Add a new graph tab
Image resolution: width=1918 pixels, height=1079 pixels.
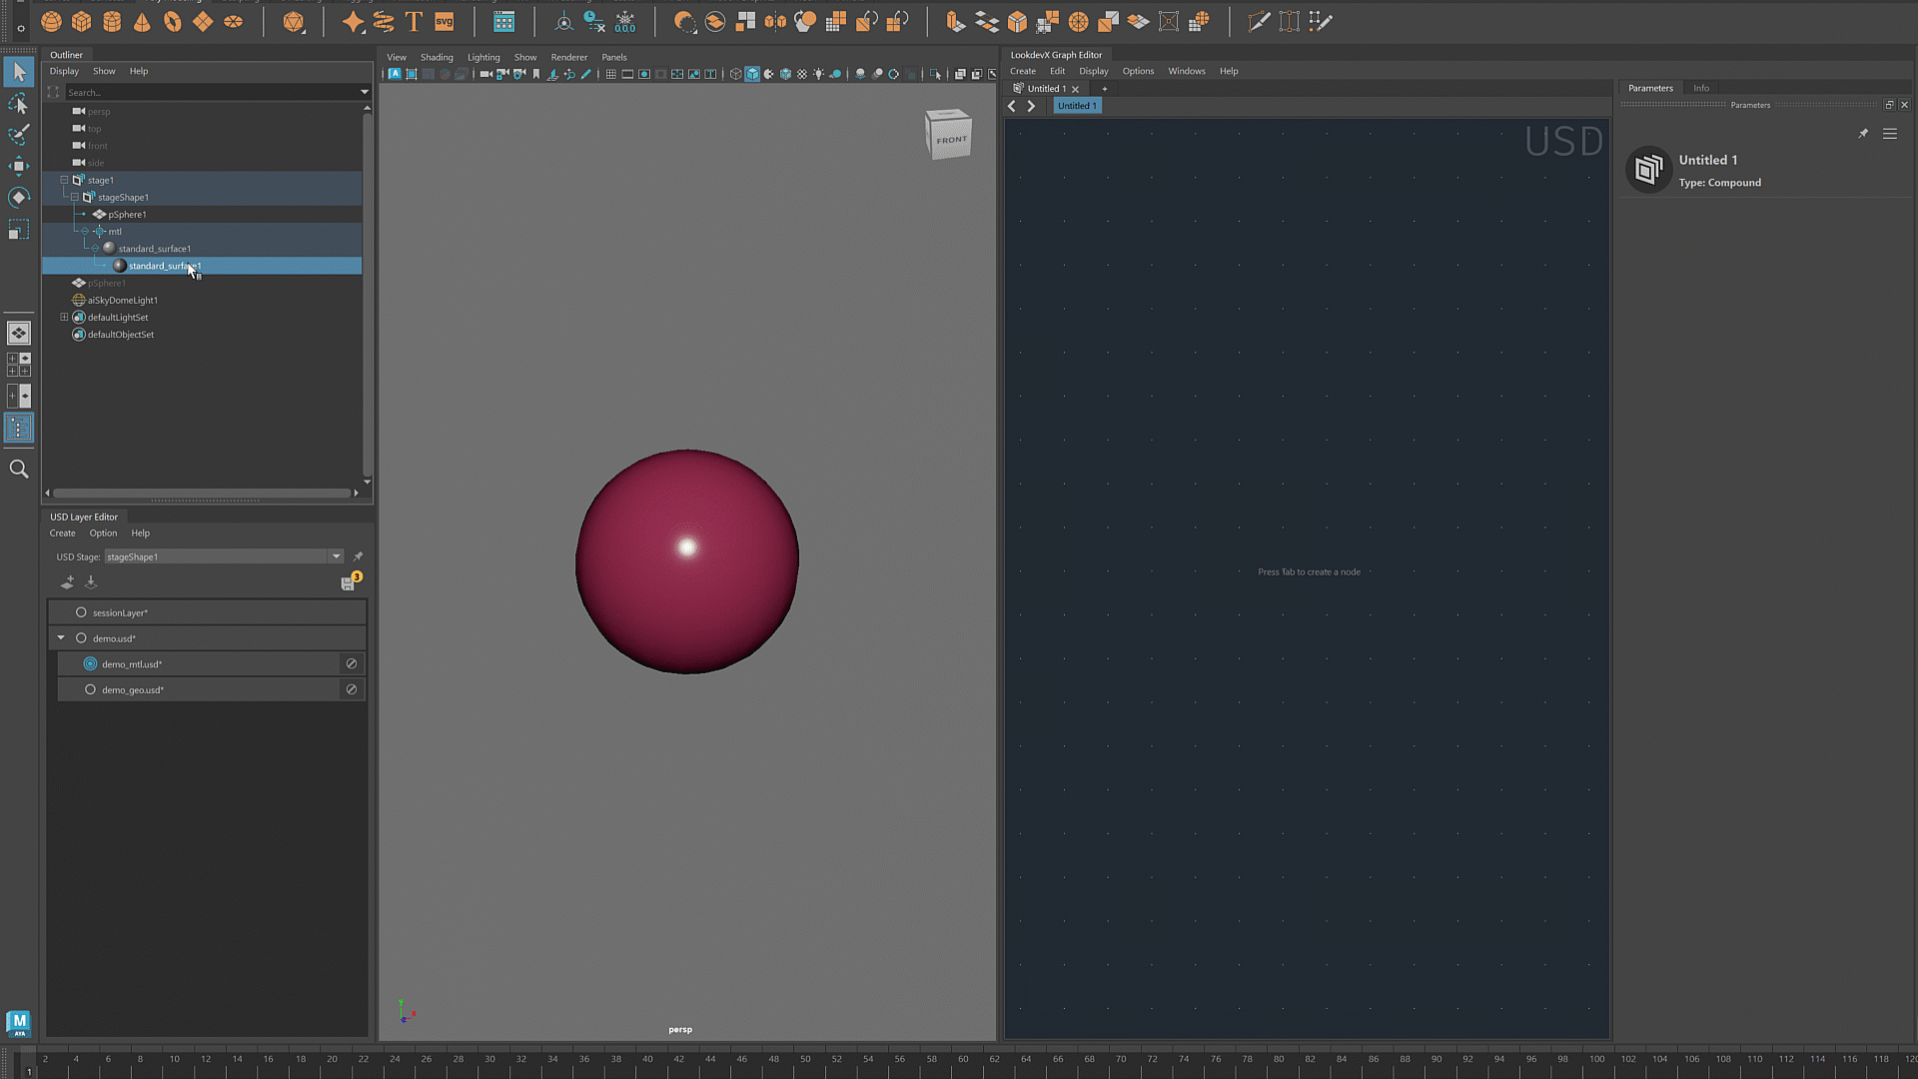[x=1104, y=89]
